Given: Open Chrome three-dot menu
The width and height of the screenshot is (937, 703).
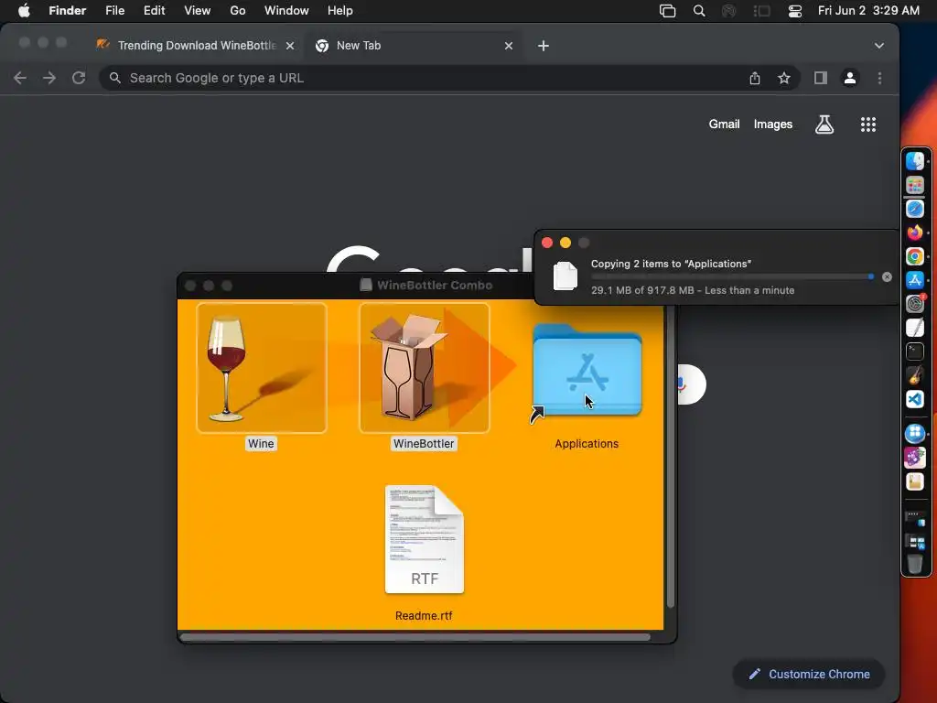Looking at the screenshot, I should pos(879,79).
